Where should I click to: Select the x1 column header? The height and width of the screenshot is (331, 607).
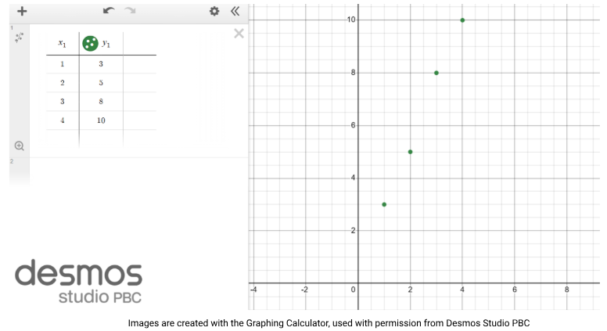(63, 43)
